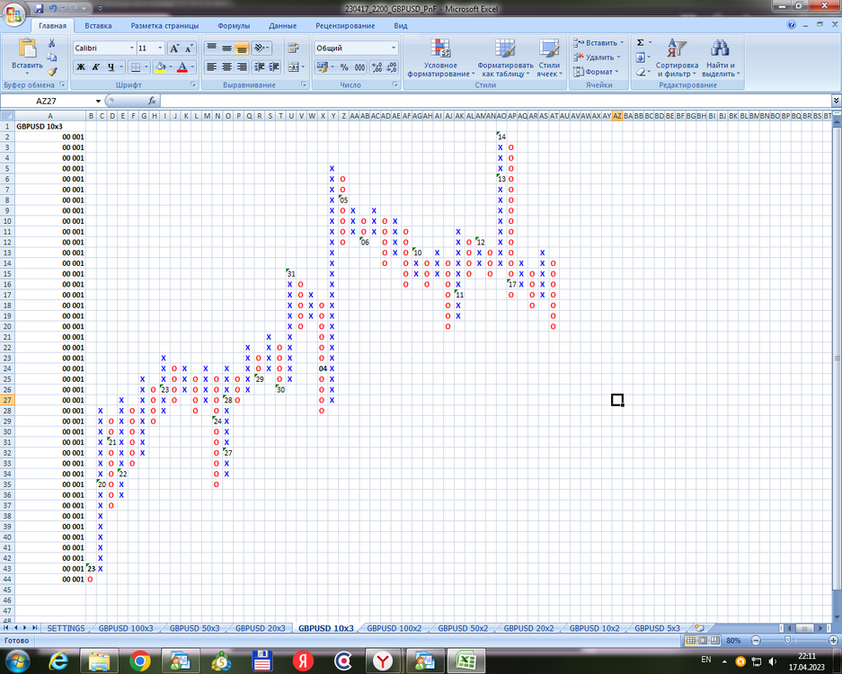The image size is (842, 674).
Task: Click the Cut scissors icon
Action: pos(51,43)
